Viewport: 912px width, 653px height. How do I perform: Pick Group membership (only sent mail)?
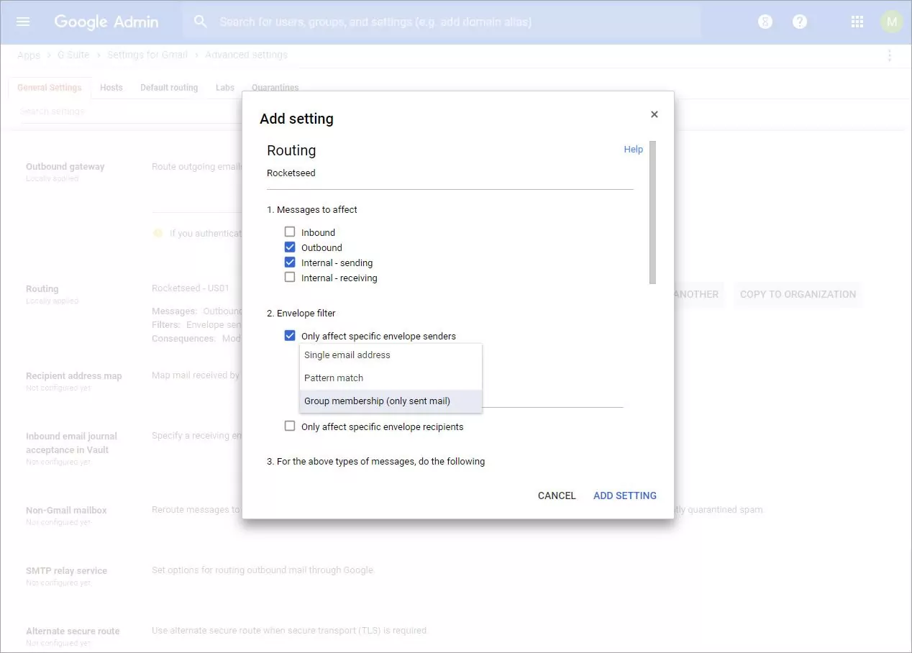click(391, 401)
